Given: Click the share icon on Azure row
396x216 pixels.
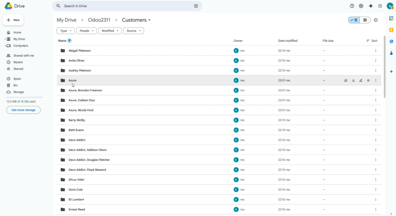Looking at the screenshot, I should (x=346, y=80).
